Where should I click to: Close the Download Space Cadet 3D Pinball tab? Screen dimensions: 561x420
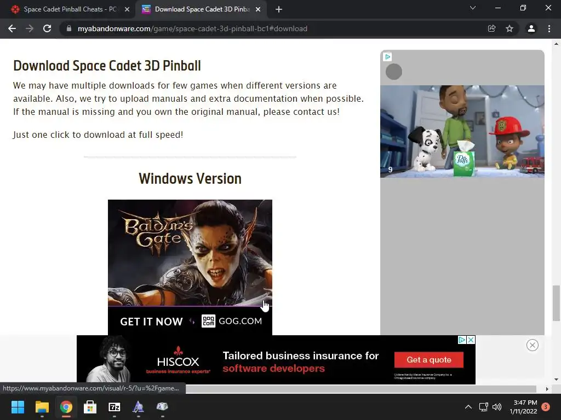click(x=258, y=9)
